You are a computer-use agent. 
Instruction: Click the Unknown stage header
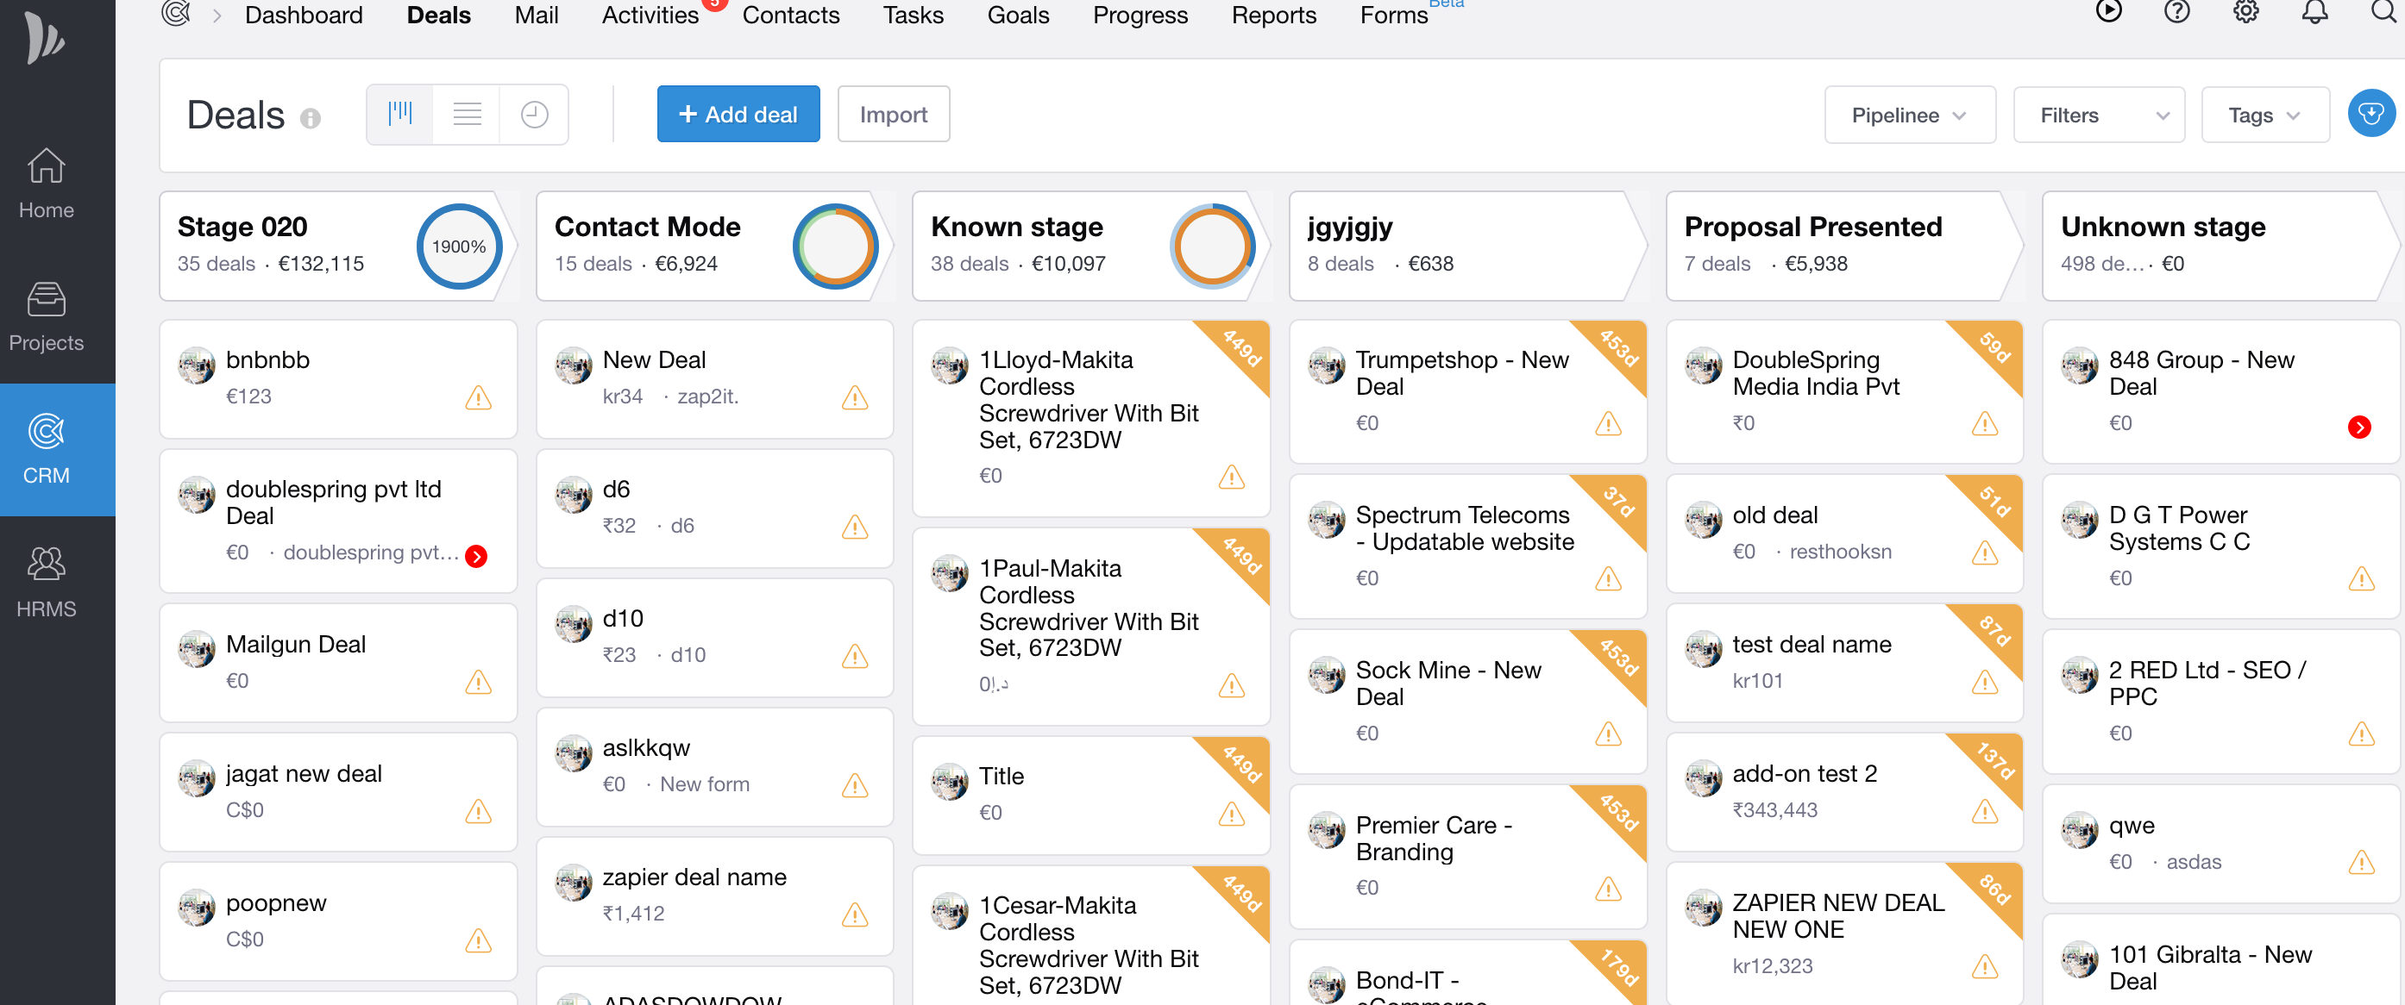point(2220,246)
